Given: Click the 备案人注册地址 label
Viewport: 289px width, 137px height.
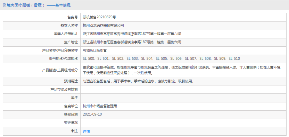Looking at the screenshot, I should coord(66,34).
